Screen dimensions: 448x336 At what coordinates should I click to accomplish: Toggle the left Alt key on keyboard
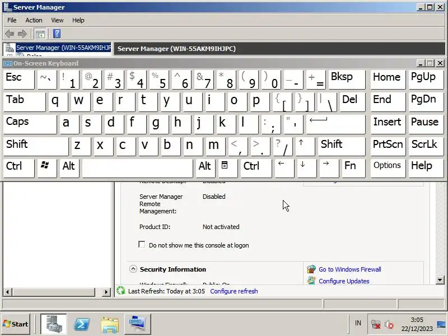point(69,169)
